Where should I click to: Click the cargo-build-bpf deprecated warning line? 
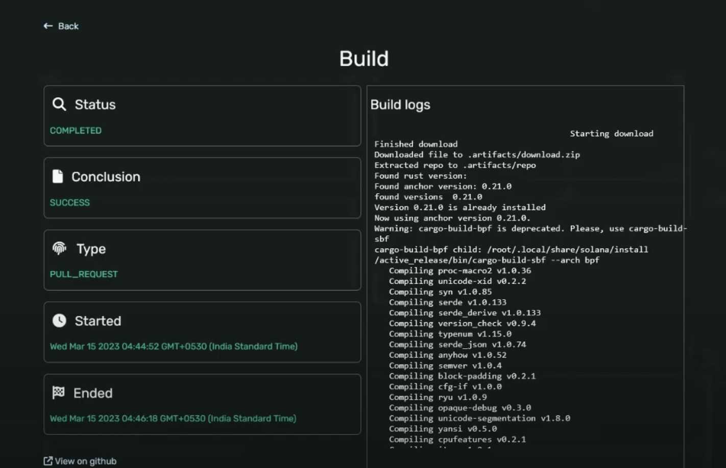[530, 233]
